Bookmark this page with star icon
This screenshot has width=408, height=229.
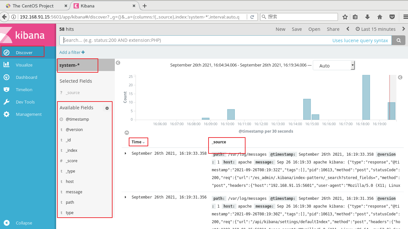pyautogui.click(x=345, y=17)
